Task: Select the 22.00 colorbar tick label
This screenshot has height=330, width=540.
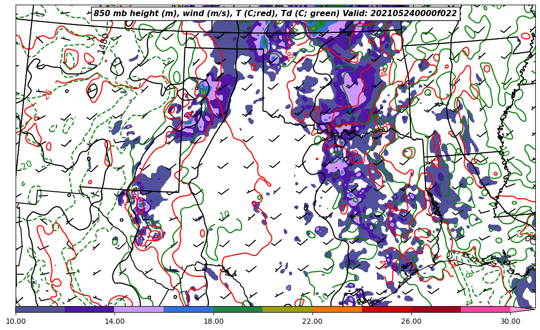Action: pos(312,321)
